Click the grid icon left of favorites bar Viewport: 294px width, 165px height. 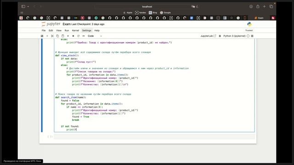click(x=22, y=13)
